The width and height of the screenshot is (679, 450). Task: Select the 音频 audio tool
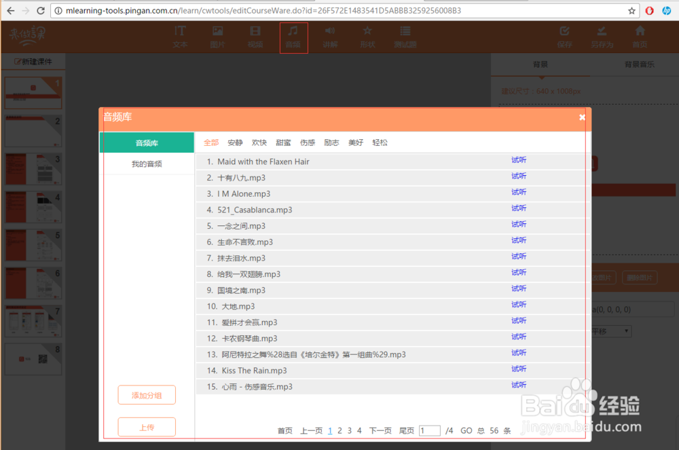tap(293, 37)
